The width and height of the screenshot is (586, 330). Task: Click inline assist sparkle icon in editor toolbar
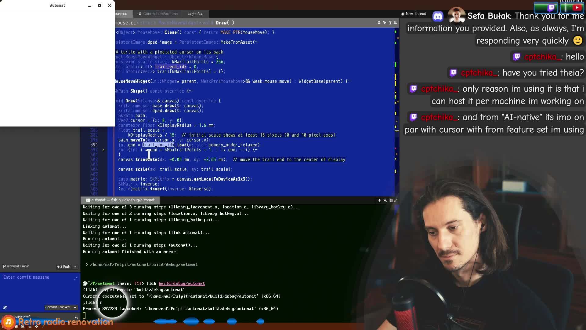click(x=385, y=23)
